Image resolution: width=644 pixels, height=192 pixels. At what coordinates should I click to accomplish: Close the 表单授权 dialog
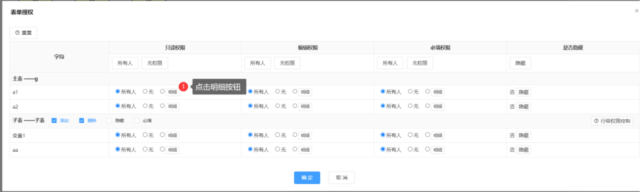(x=637, y=11)
